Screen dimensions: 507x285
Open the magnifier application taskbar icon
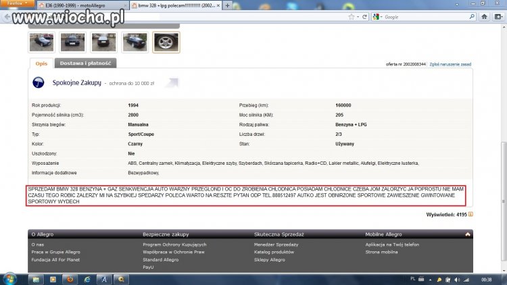tap(121, 279)
